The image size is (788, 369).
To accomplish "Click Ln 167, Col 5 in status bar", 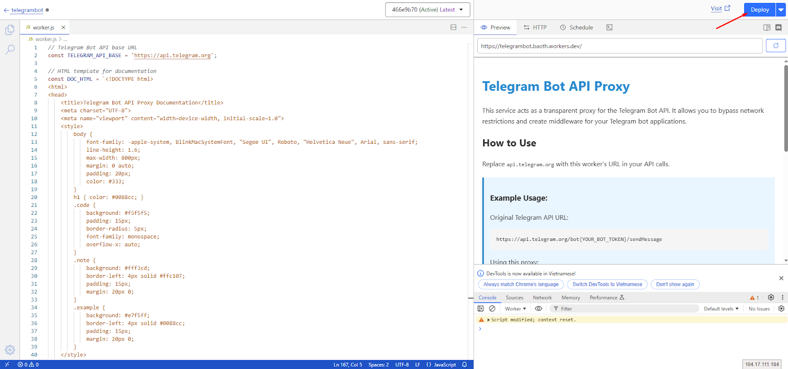I will pyautogui.click(x=348, y=365).
